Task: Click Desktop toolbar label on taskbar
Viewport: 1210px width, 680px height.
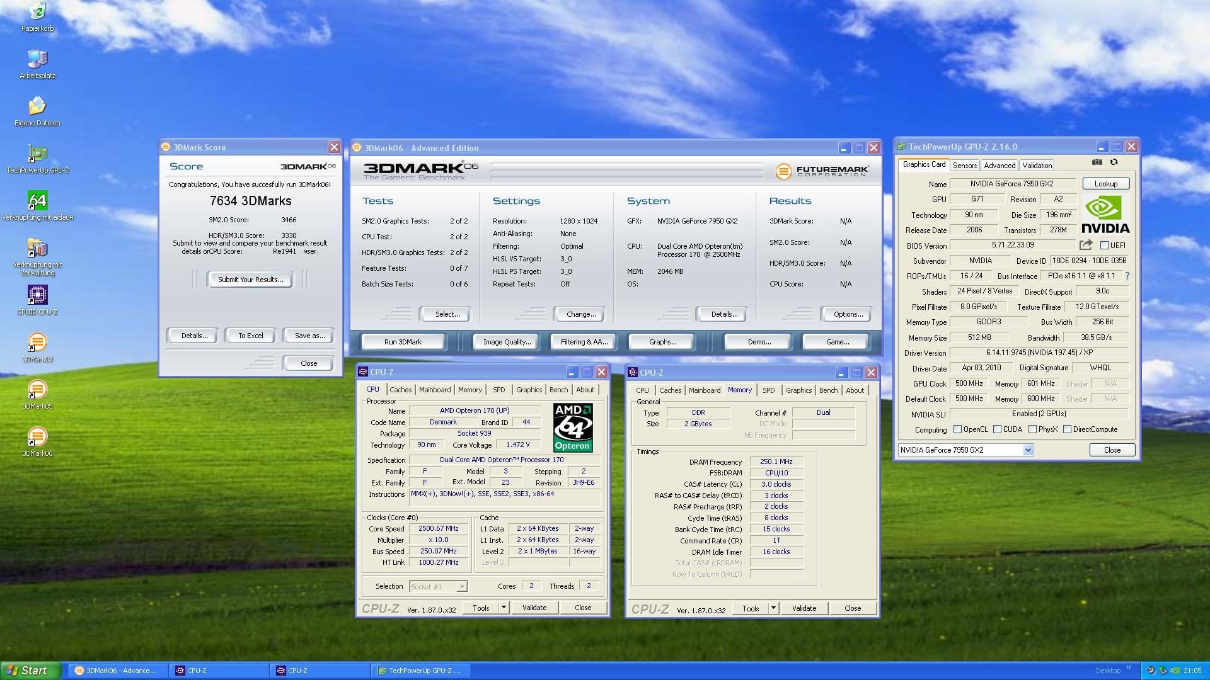Action: pos(1108,671)
